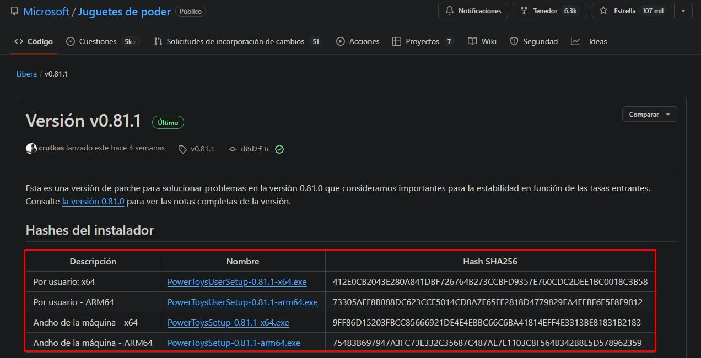The height and width of the screenshot is (358, 701).
Task: Switch to the Código tab
Action: coord(34,41)
